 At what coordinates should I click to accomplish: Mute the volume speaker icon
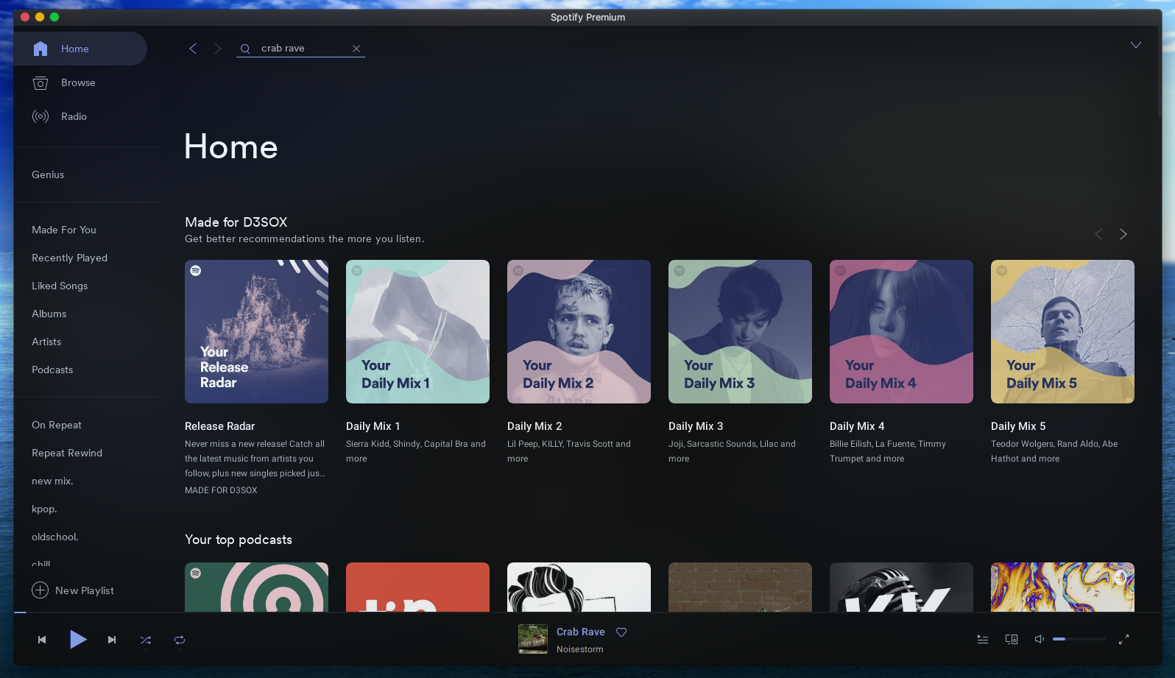click(x=1040, y=639)
